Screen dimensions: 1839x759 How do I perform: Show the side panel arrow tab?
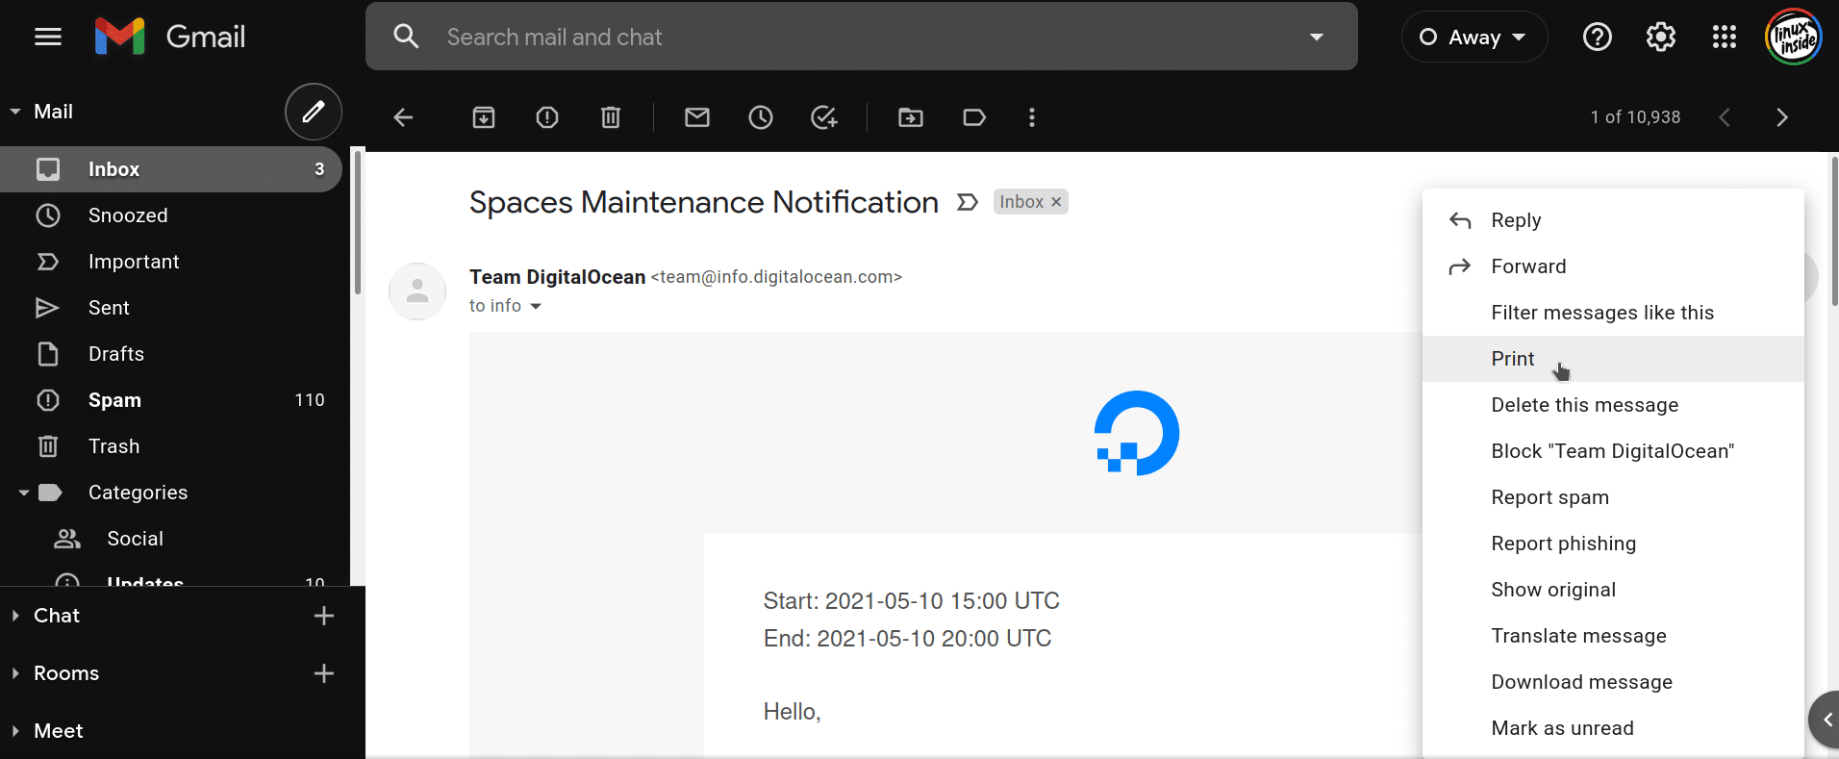(x=1825, y=719)
